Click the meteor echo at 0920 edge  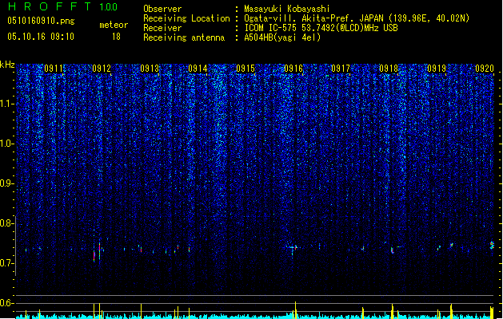[492, 245]
